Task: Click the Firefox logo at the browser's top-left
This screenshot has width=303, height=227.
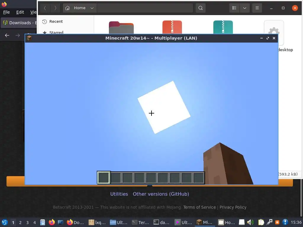Action: (x=4, y=4)
